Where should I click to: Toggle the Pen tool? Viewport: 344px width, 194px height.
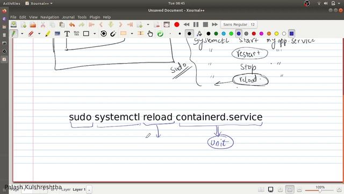click(13, 33)
